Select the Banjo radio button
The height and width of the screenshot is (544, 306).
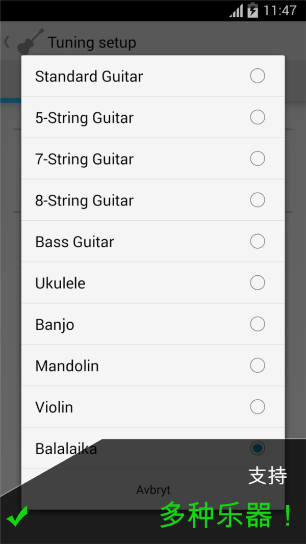[258, 324]
